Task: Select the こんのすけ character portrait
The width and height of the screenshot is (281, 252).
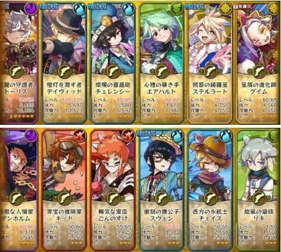Action: pyautogui.click(x=113, y=166)
